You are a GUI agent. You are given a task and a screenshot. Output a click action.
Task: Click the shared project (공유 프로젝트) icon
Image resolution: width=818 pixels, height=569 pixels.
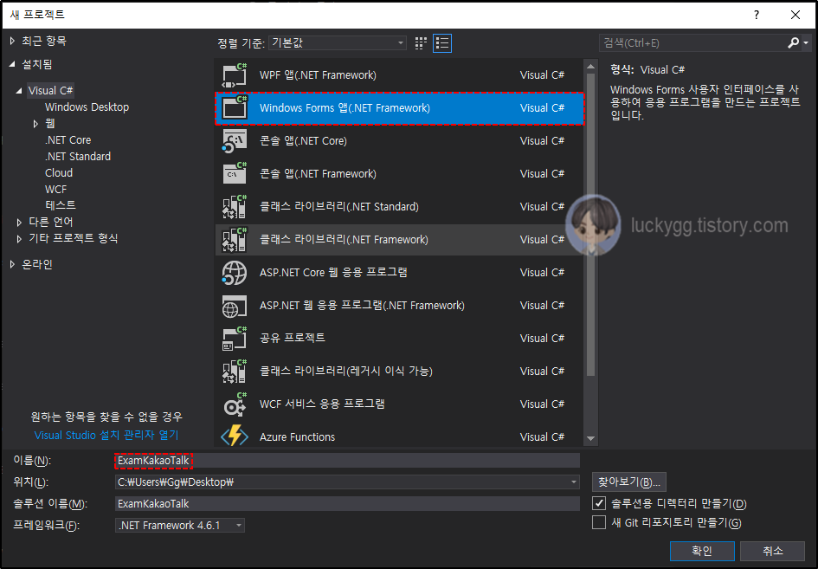(x=235, y=339)
